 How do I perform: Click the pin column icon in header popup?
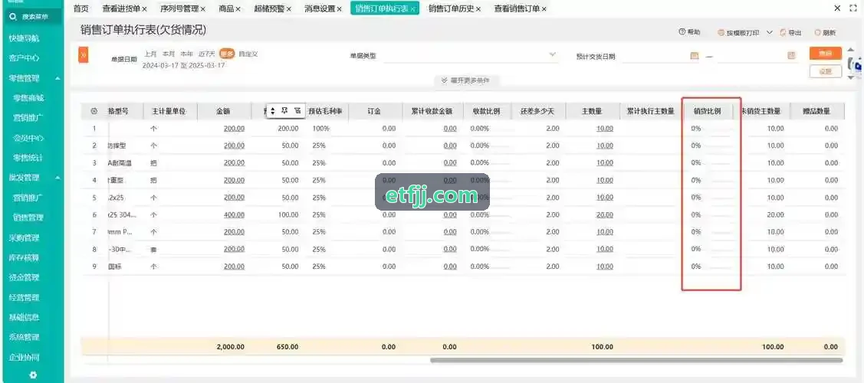[x=285, y=110]
